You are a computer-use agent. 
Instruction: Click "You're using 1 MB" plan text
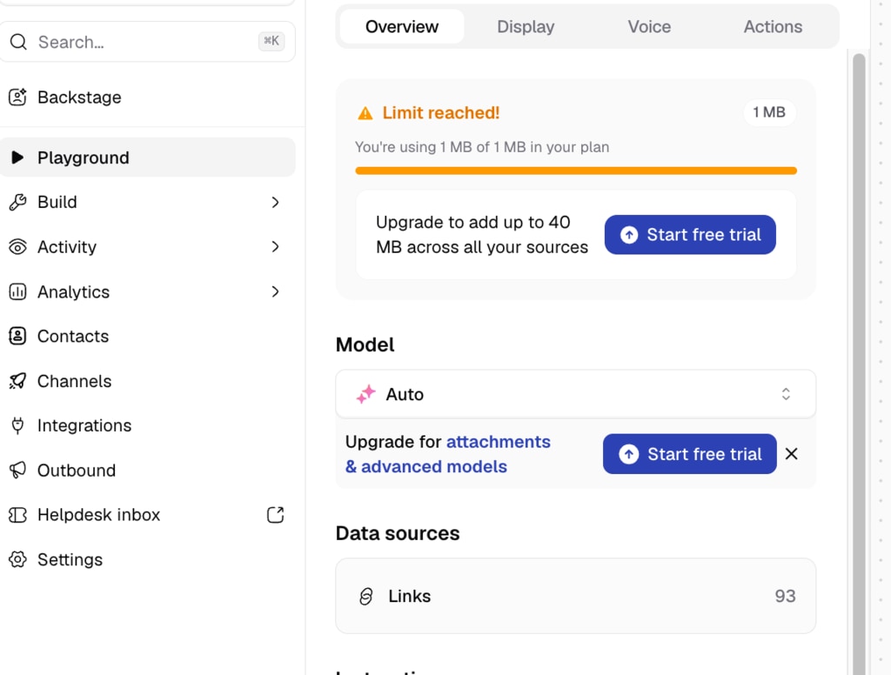pos(482,147)
